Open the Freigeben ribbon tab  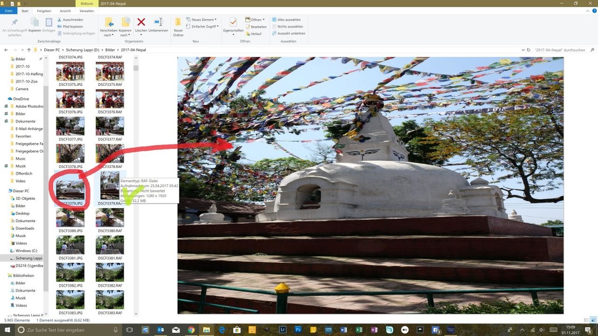[x=44, y=11]
